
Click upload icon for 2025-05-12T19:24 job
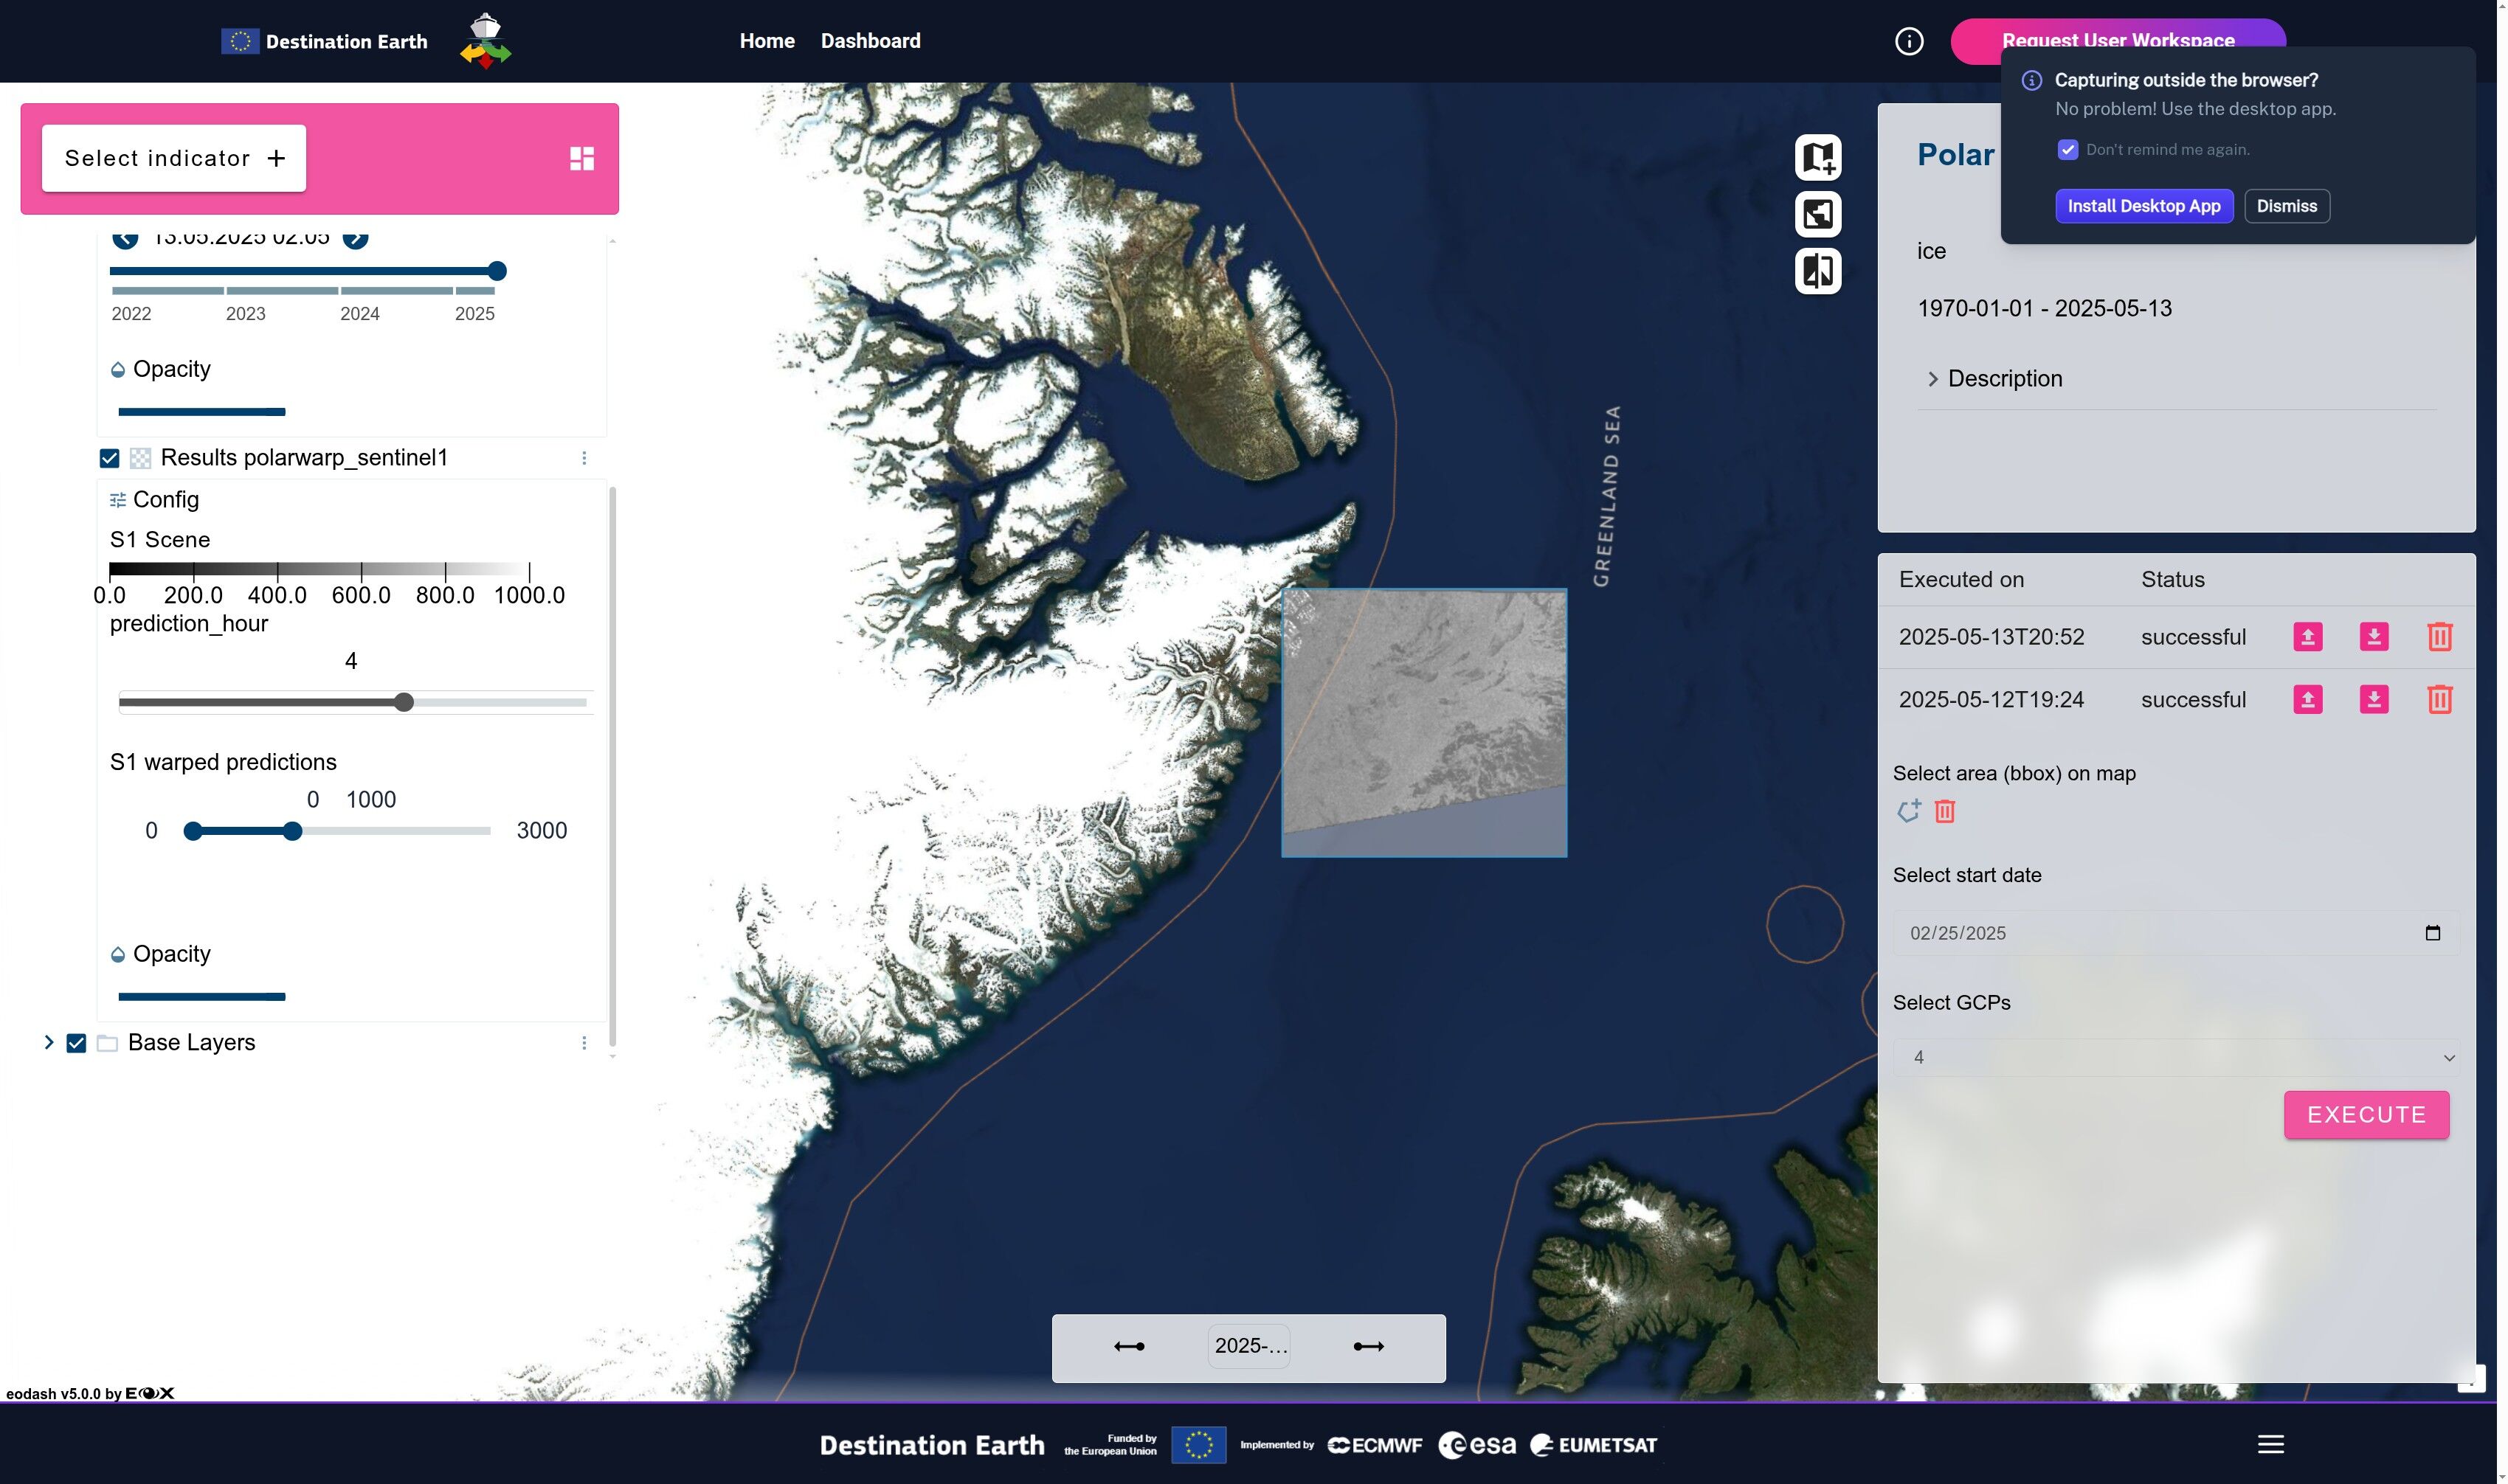[x=2307, y=700]
